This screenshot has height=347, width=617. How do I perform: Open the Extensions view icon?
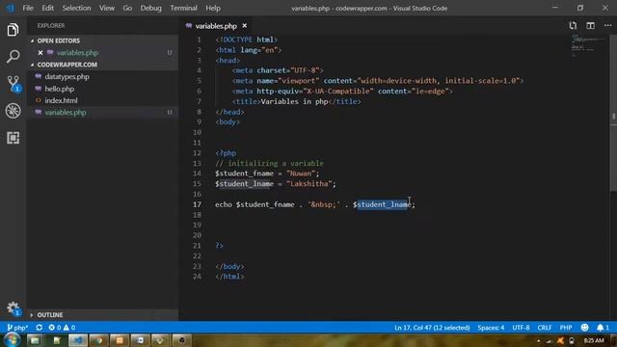tap(13, 138)
